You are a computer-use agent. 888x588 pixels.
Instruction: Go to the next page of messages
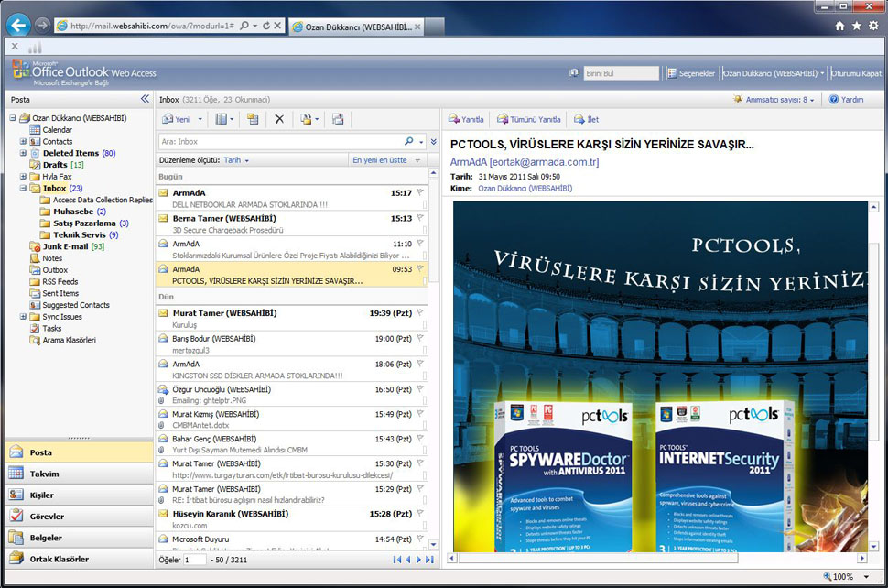pyautogui.click(x=418, y=560)
